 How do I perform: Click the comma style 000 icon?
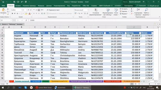click(82, 13)
